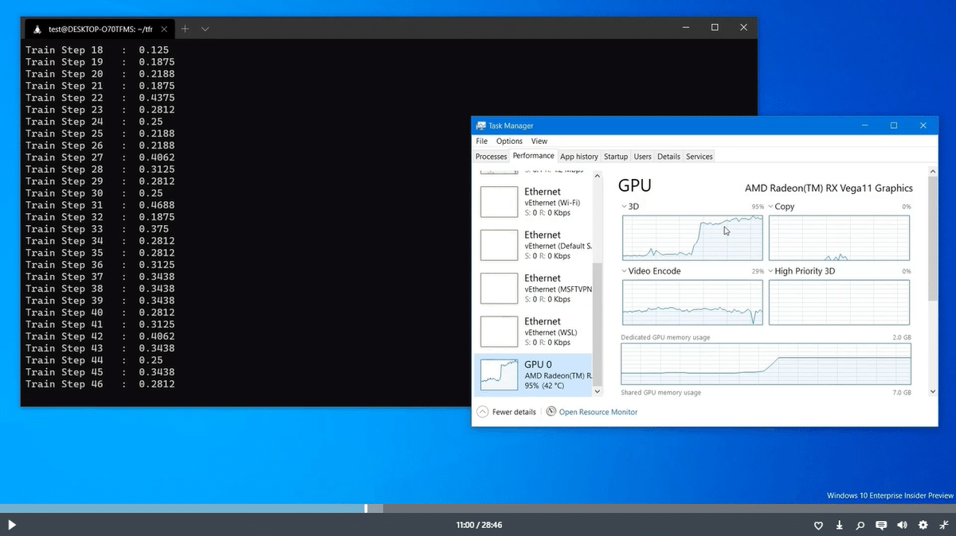The width and height of the screenshot is (956, 536).
Task: Click Task Manager title bar icon
Action: click(x=481, y=126)
